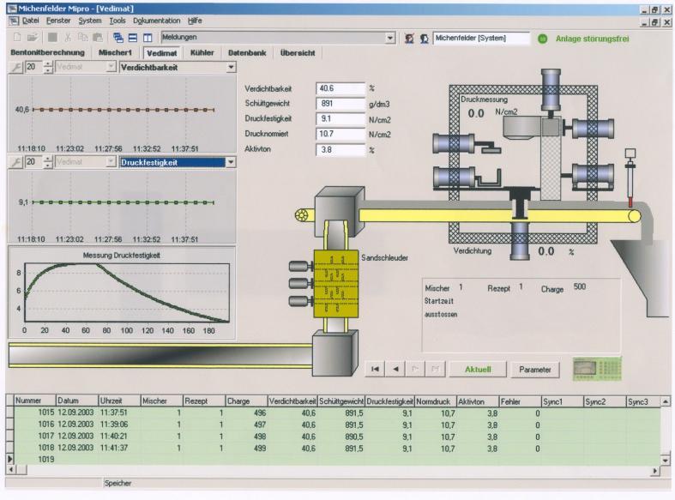Cascade windows using the toolbar icon
Viewport: 675px width, 500px height.
tap(118, 38)
